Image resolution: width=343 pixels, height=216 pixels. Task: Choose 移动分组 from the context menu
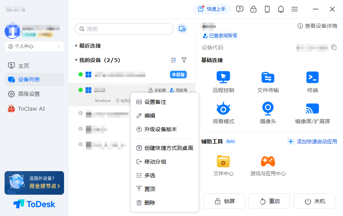coord(165,162)
